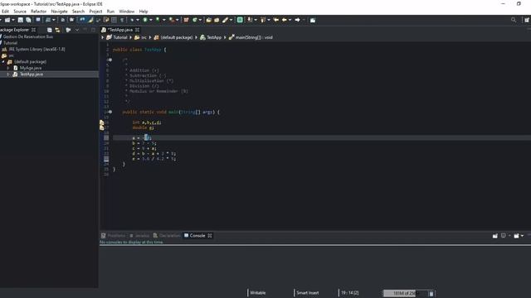Image resolution: width=531 pixels, height=298 pixels.
Task: Click the Run with Coverage icon
Action: click(158, 20)
